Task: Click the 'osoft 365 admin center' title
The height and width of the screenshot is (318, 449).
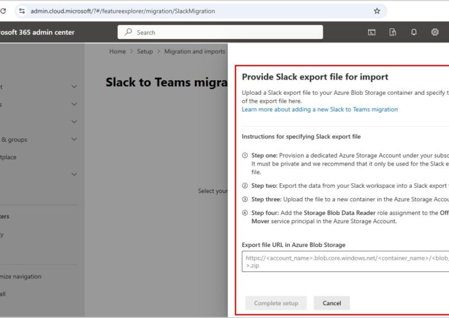Action: 37,32
